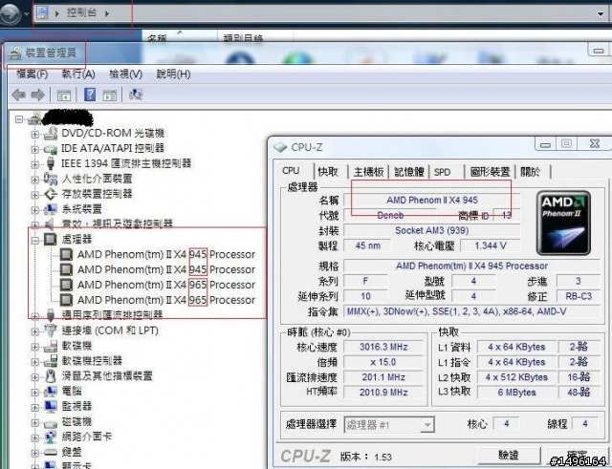
Task: Open the address bar history dropdown arrow
Action: click(x=601, y=14)
